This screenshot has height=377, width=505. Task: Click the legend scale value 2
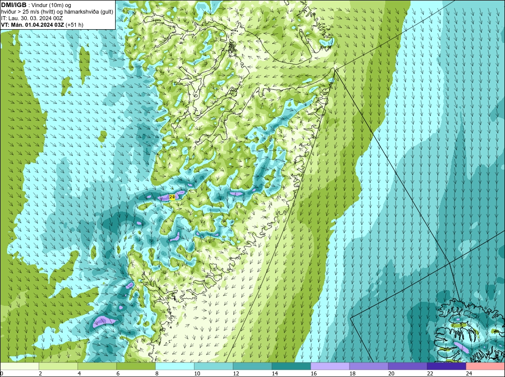(40, 373)
